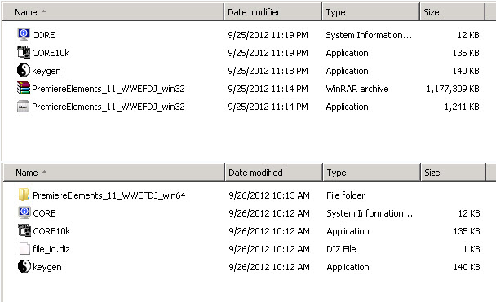Select the CORE10k file name in the lower list
Screen dimensions: 496x302
point(51,231)
